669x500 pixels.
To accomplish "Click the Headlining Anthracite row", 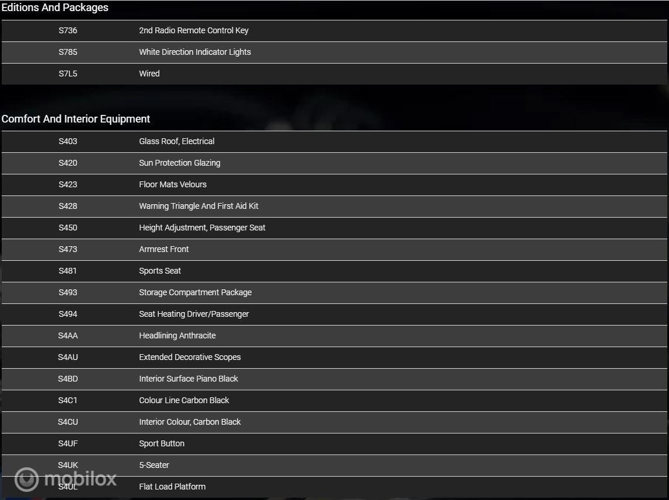I will (334, 336).
